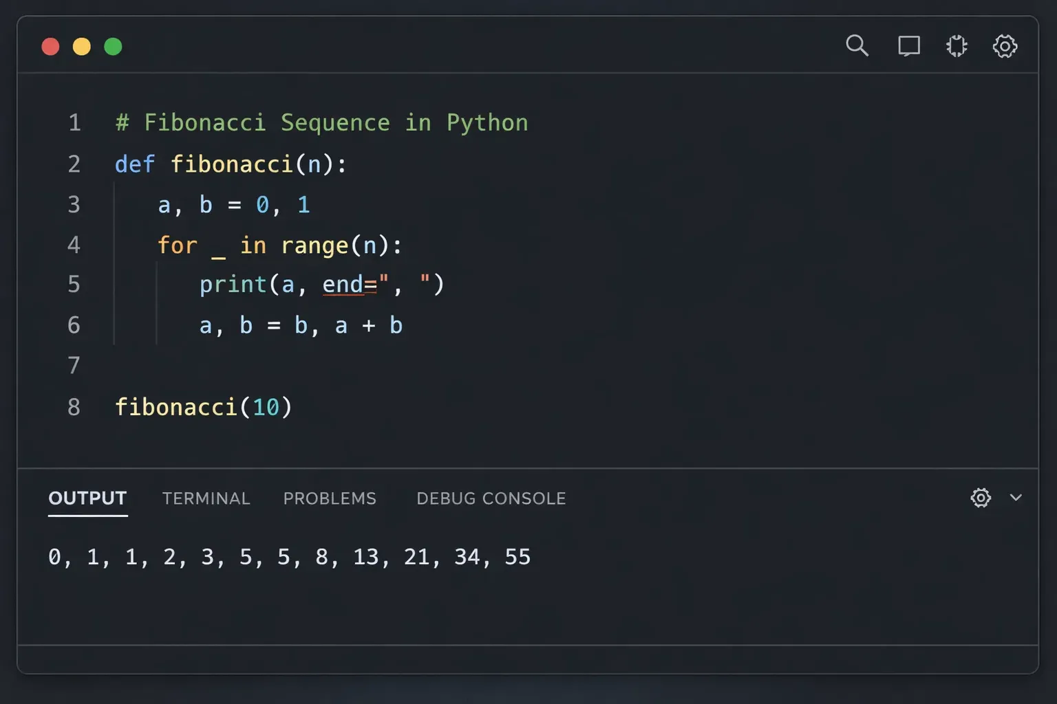This screenshot has width=1057, height=704.
Task: Select the OUTPUT tab
Action: [87, 498]
